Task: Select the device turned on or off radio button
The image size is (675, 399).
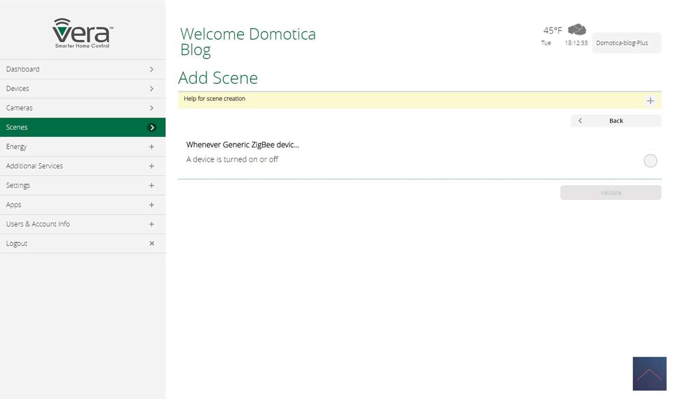Action: (x=650, y=161)
